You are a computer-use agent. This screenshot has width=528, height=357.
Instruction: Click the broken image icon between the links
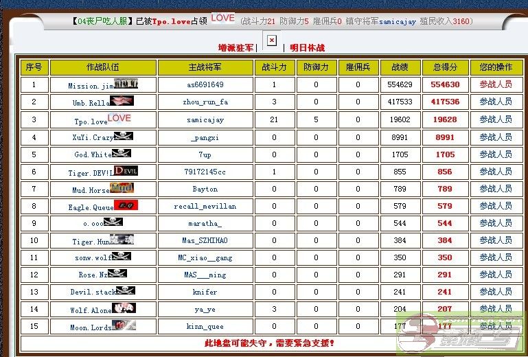pos(272,41)
